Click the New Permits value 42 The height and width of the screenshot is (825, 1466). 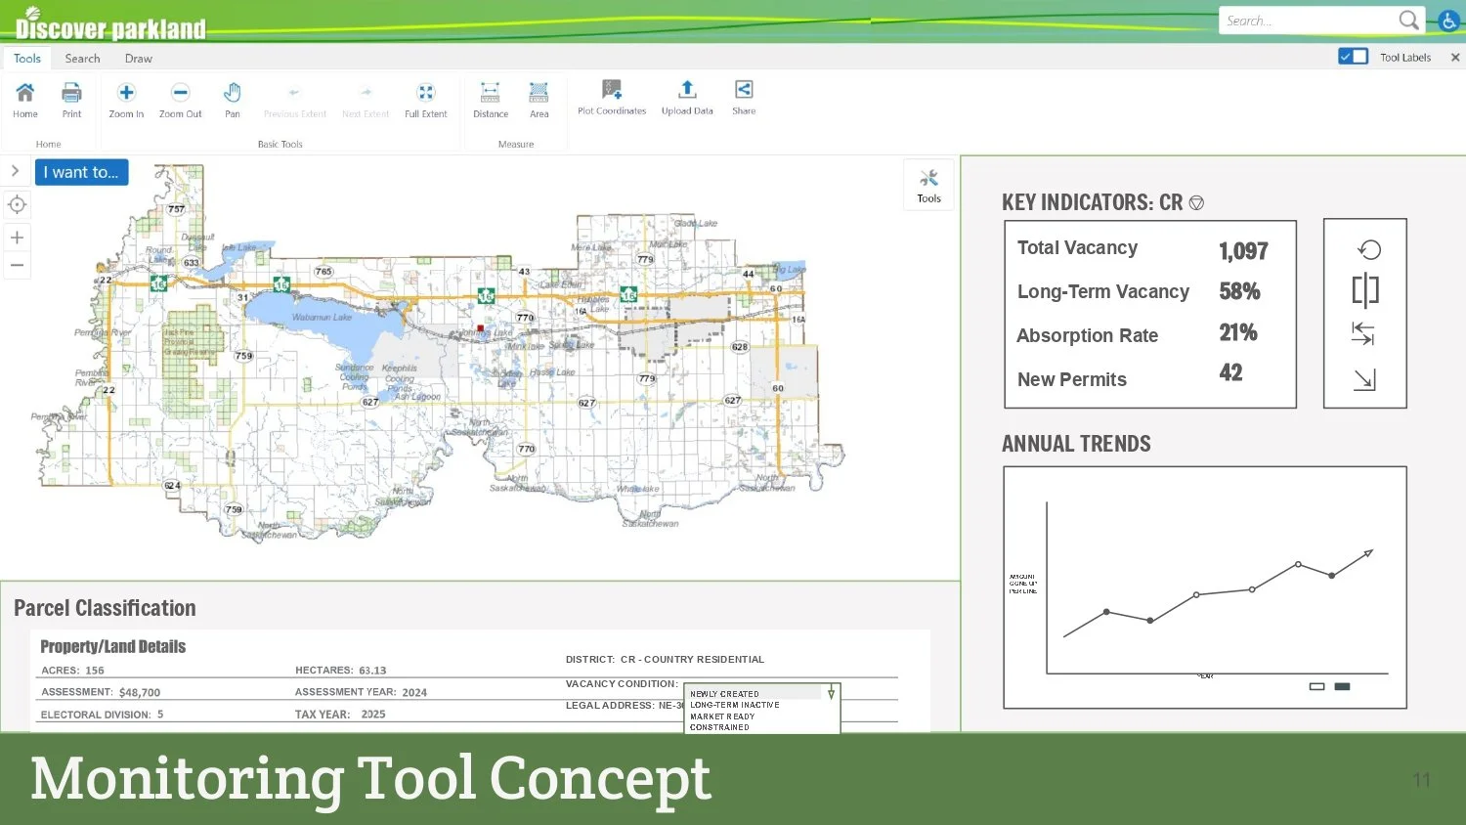pyautogui.click(x=1230, y=372)
